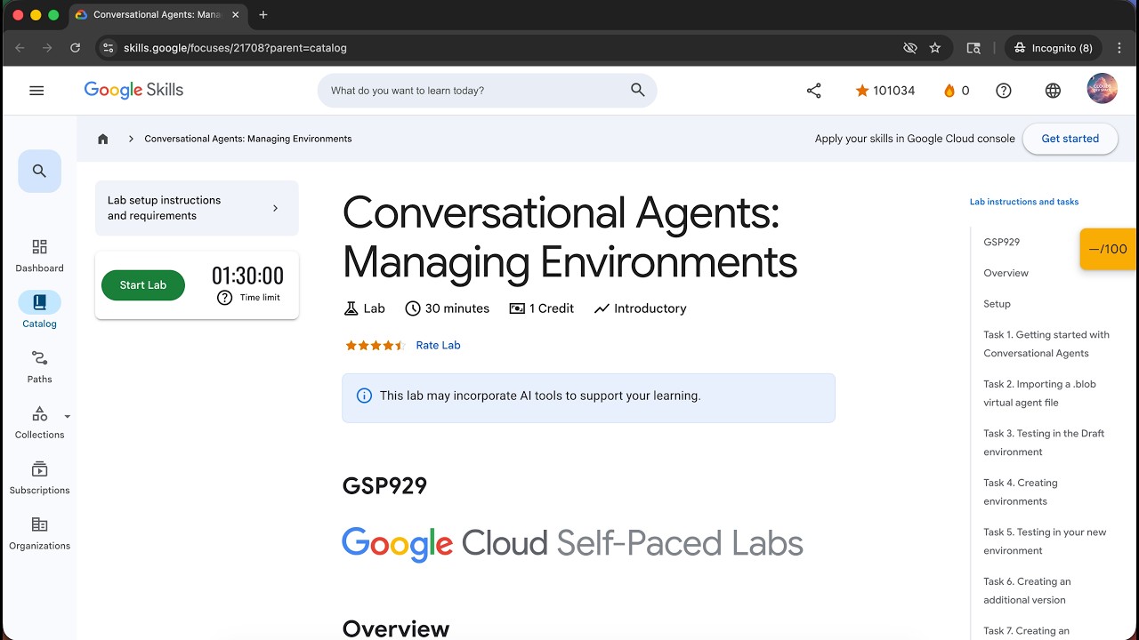
Task: Open the help question mark icon
Action: [x=1004, y=91]
